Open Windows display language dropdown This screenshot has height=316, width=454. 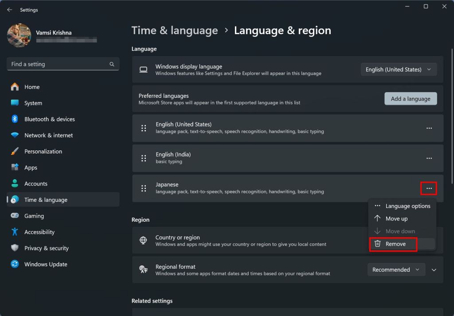tap(399, 69)
